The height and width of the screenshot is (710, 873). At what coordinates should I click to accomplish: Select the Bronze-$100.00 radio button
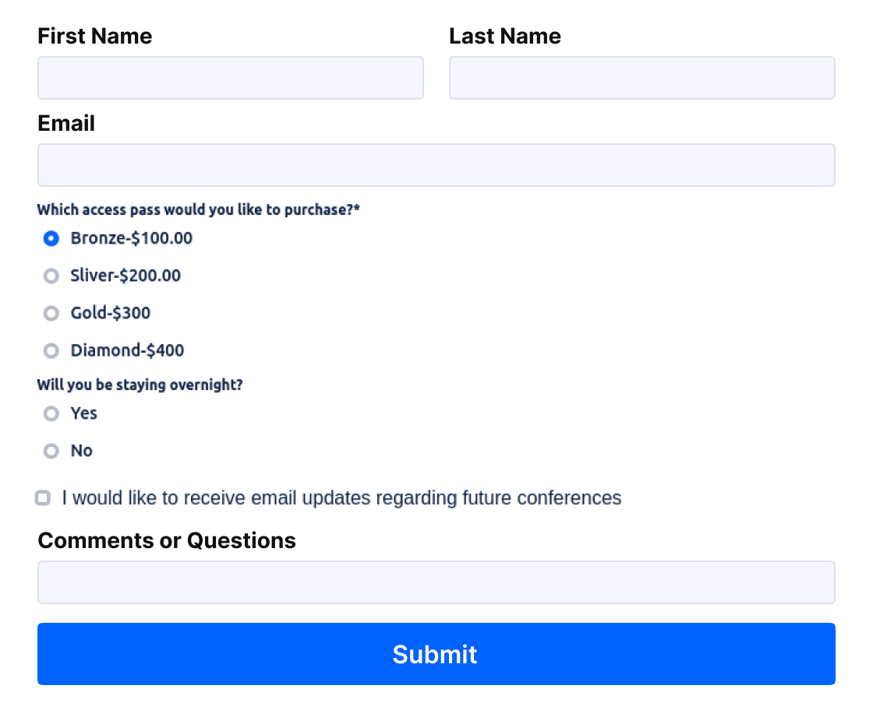click(51, 238)
